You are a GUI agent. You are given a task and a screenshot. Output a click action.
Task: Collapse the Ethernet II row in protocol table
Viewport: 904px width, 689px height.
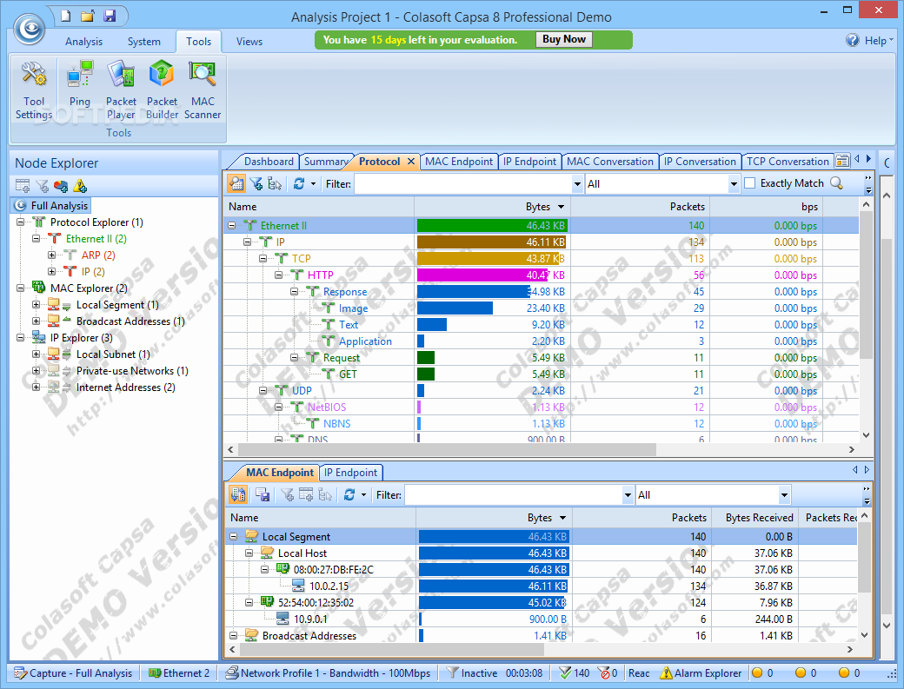(x=232, y=226)
